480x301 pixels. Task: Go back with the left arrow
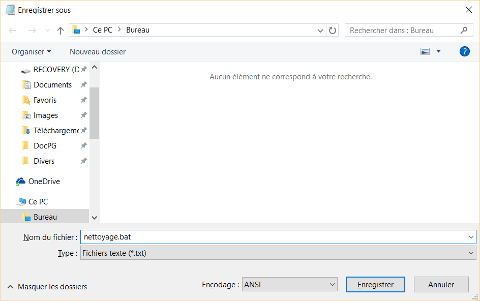pos(13,31)
